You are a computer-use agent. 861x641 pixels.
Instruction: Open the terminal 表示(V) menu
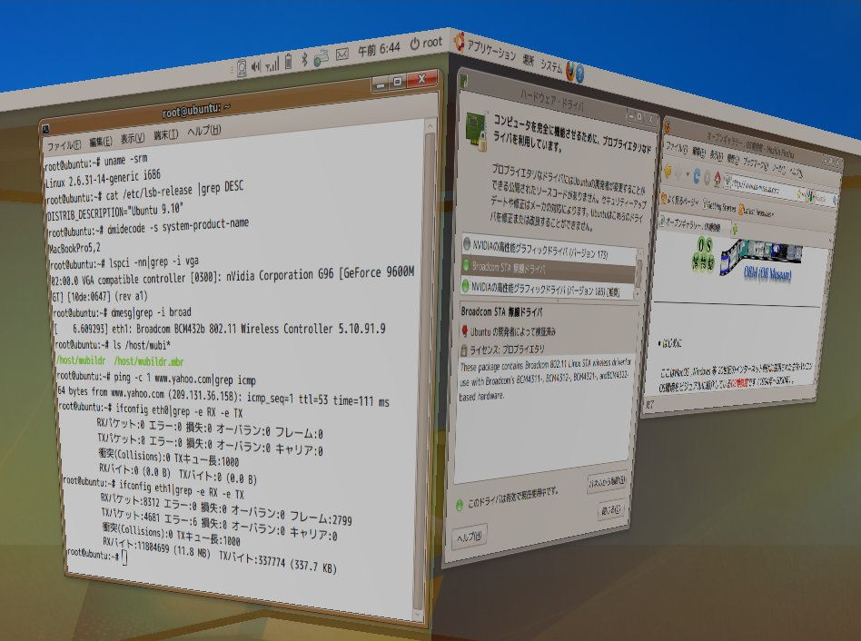coord(133,138)
